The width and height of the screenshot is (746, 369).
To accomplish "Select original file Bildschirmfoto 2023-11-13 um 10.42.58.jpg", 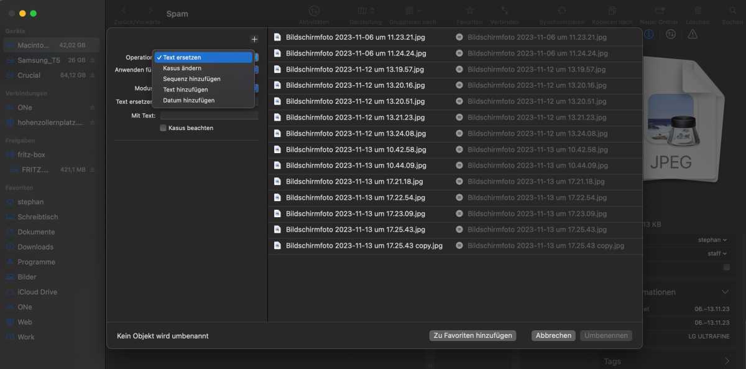I will pyautogui.click(x=356, y=150).
